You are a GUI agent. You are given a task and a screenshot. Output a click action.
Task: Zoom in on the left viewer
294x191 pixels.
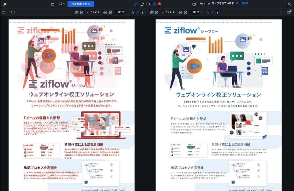click(x=110, y=13)
